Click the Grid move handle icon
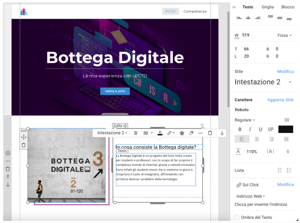 23,137
